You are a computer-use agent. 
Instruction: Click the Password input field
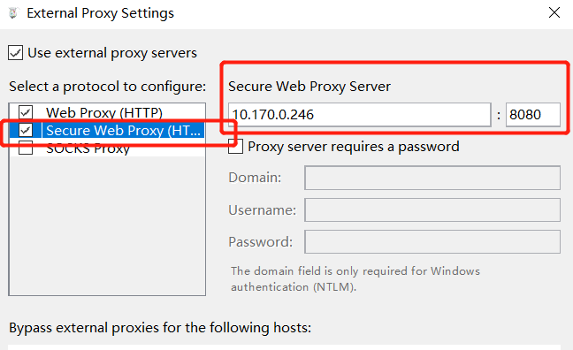click(432, 241)
